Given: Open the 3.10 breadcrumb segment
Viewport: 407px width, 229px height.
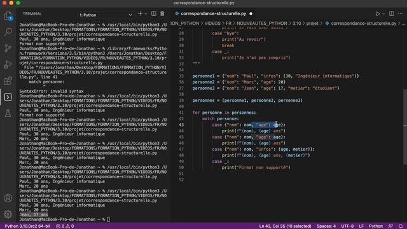Looking at the screenshot, I should click(297, 24).
